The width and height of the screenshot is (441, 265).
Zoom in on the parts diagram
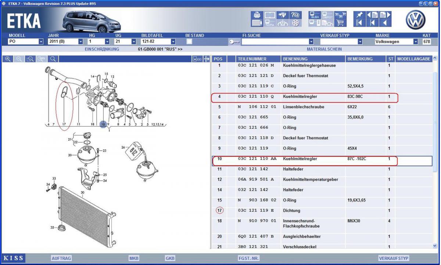[x=7, y=59]
